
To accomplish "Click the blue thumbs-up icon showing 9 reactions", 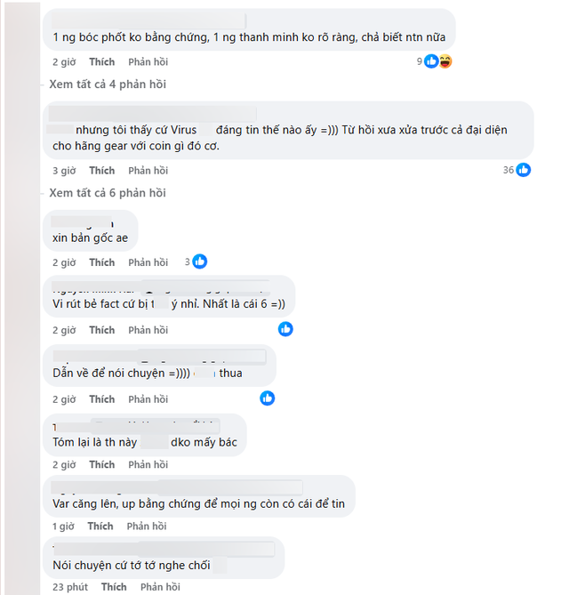I will click(432, 61).
